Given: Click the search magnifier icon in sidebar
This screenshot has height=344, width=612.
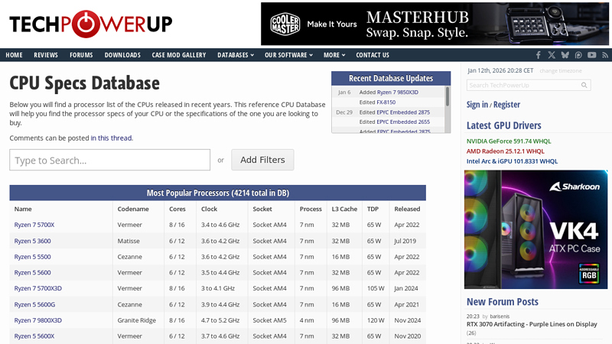Looking at the screenshot, I should coord(584,85).
